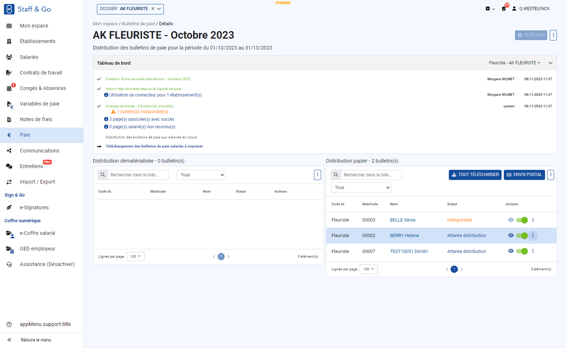Open Paie in the sidebar
The image size is (566, 348).
[42, 135]
